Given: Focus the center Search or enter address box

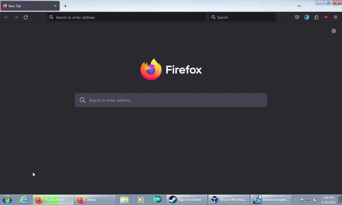Looking at the screenshot, I should (171, 100).
